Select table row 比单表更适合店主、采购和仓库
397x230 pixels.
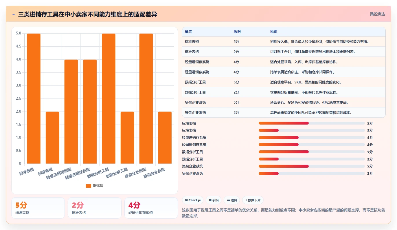(284, 72)
